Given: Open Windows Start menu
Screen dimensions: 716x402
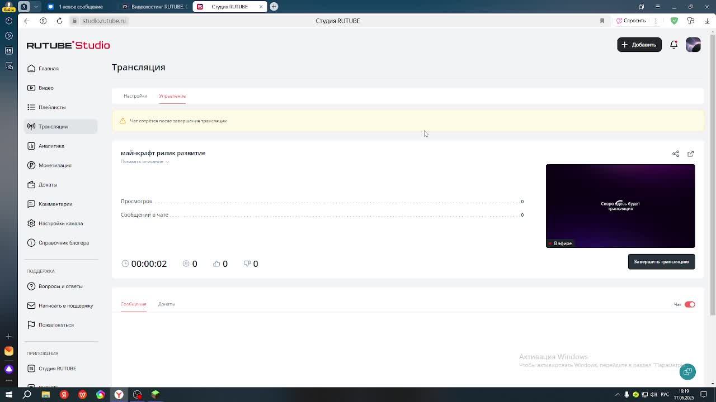Looking at the screenshot, I should coord(9,395).
